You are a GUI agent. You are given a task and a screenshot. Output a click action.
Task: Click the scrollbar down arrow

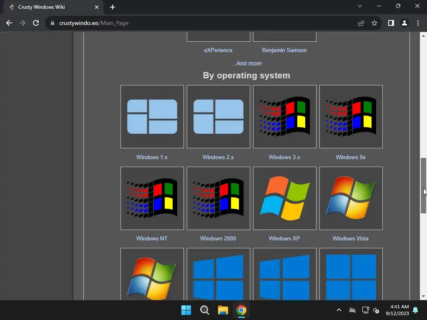(x=423, y=296)
